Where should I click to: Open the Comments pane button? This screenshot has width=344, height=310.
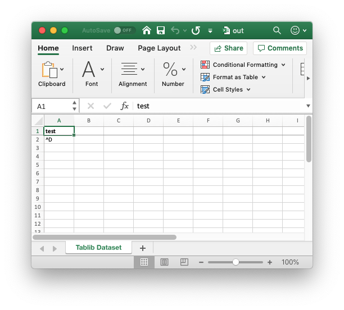[x=280, y=48]
